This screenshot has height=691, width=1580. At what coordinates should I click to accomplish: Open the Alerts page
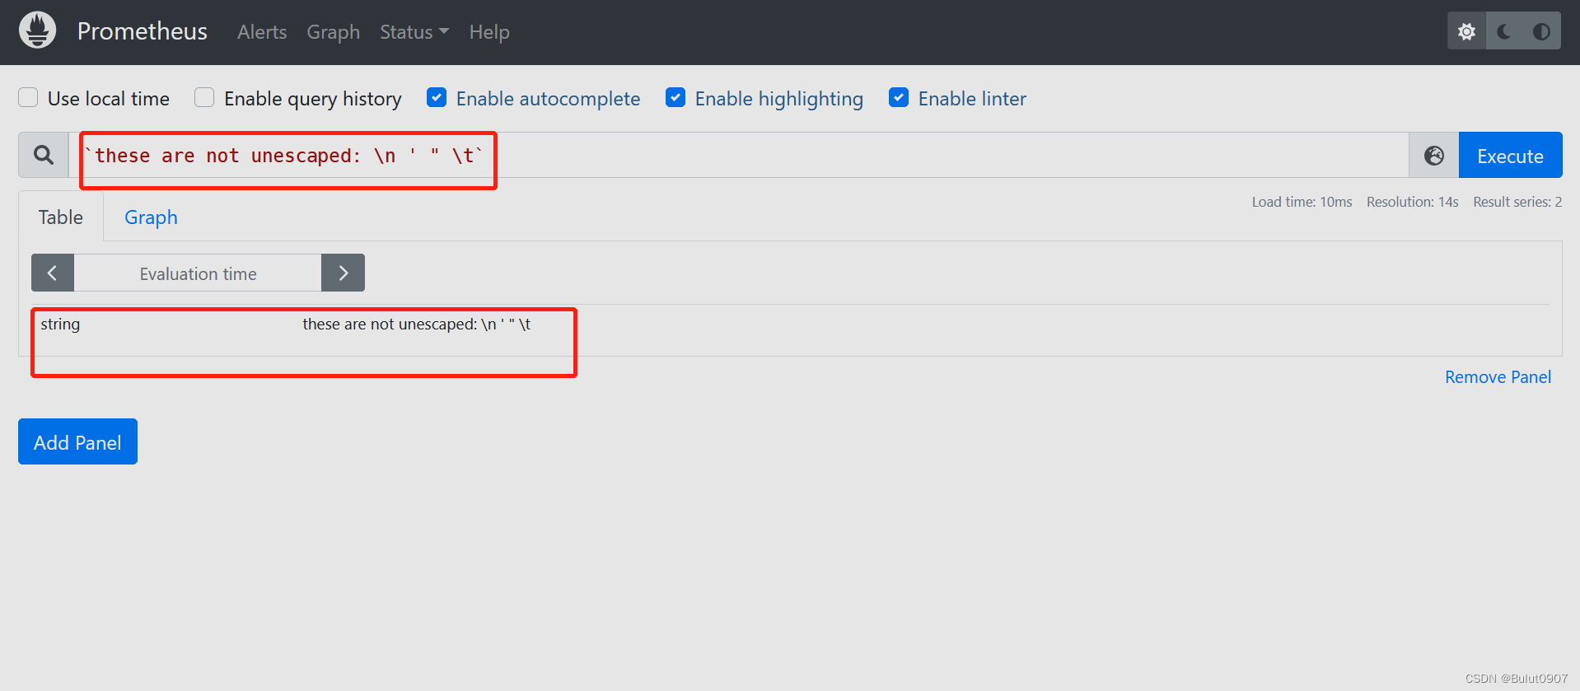point(262,32)
